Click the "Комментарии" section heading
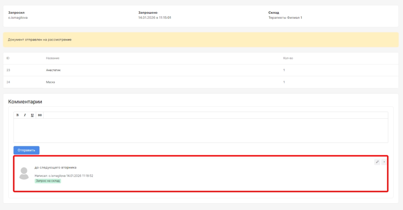Viewport: 403px width, 210px height. point(25,101)
